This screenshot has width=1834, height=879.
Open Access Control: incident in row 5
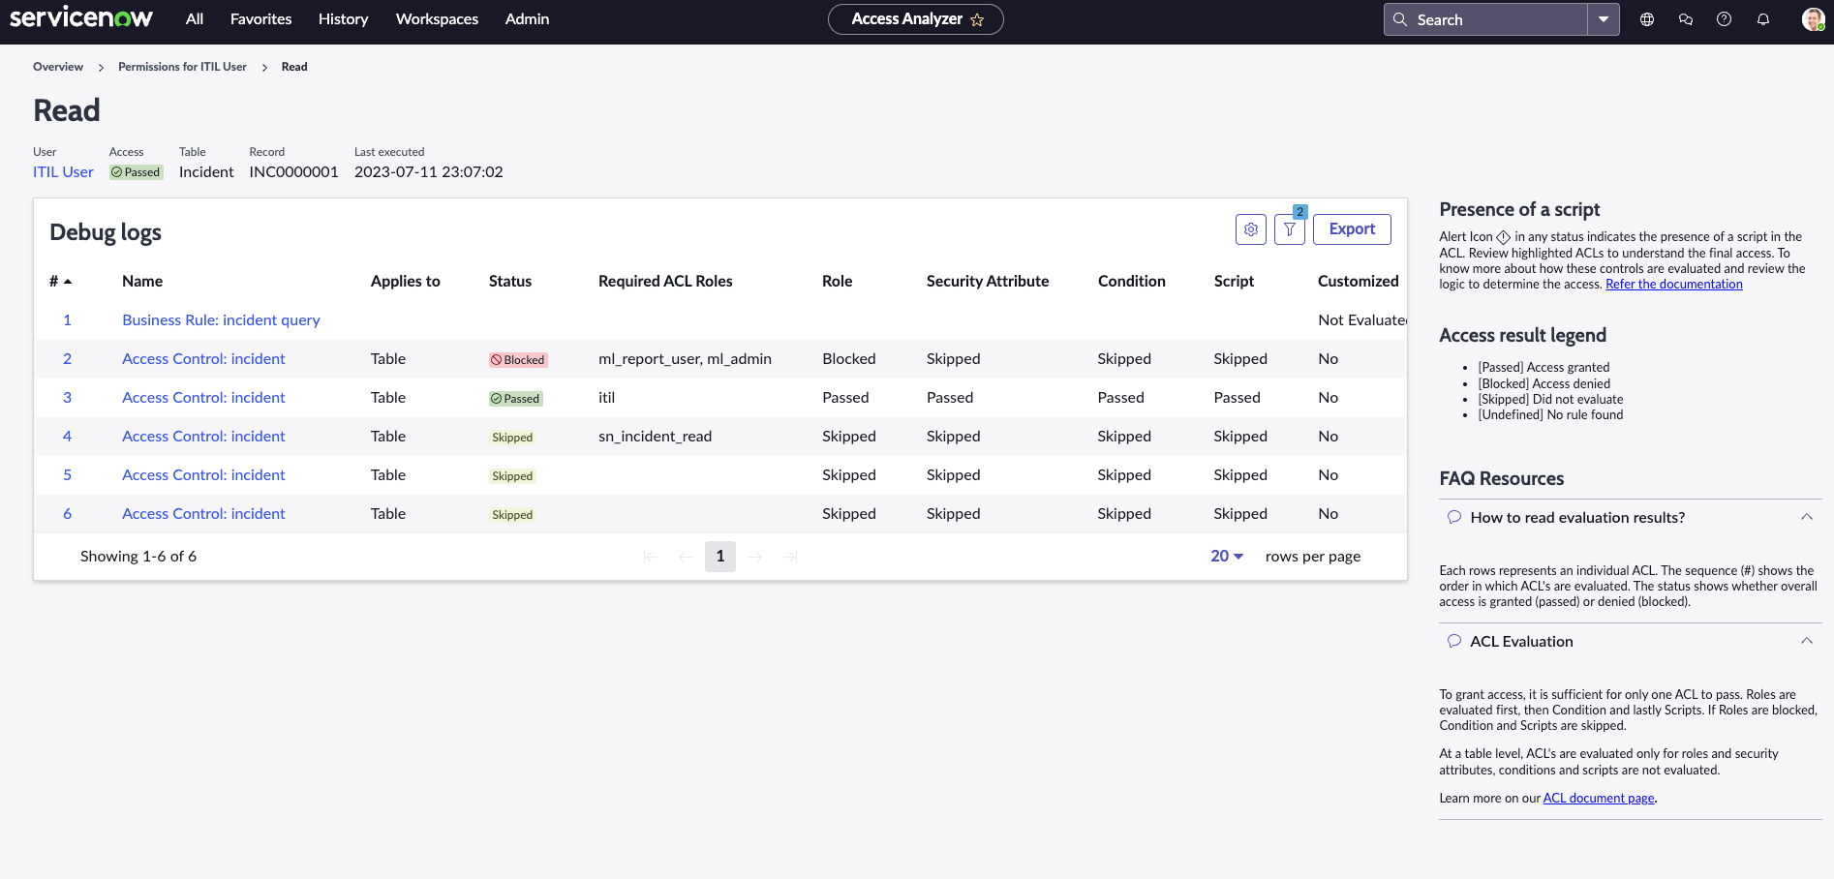203,475
